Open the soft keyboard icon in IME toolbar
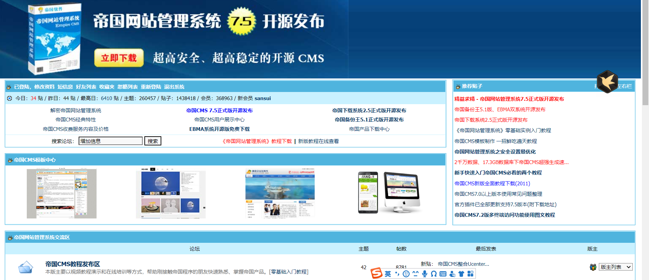Viewport: 649px width, 280px height. point(443,274)
